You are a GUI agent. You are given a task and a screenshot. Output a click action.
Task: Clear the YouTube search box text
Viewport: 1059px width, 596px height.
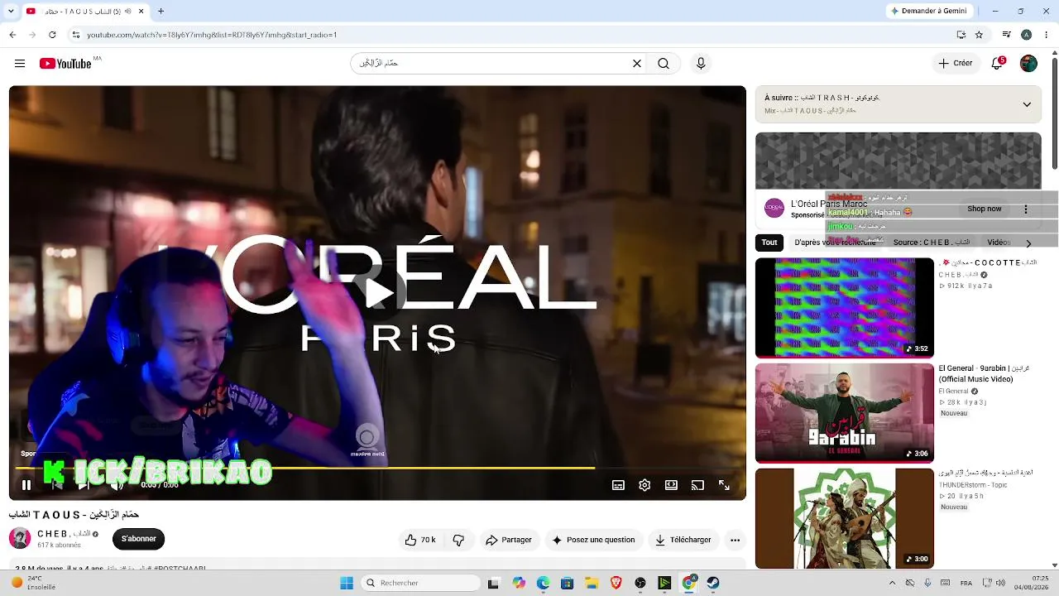coord(637,64)
